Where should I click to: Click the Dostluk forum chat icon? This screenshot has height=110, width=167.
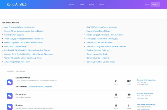[9, 107]
